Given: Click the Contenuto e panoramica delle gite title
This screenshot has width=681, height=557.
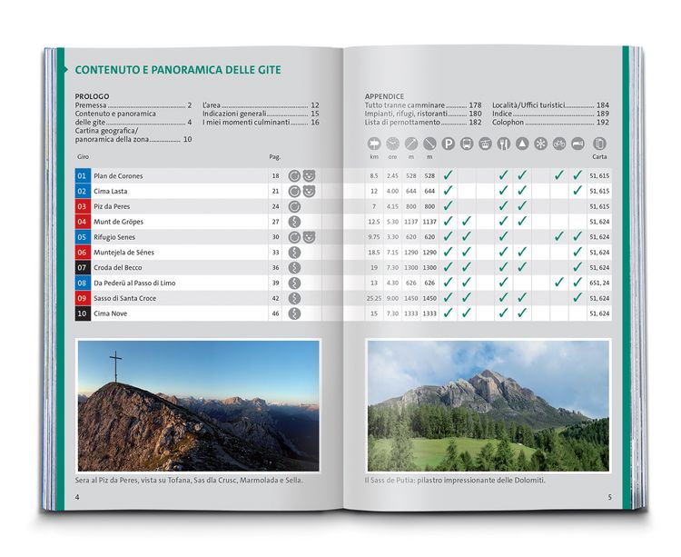Looking at the screenshot, I should (178, 70).
